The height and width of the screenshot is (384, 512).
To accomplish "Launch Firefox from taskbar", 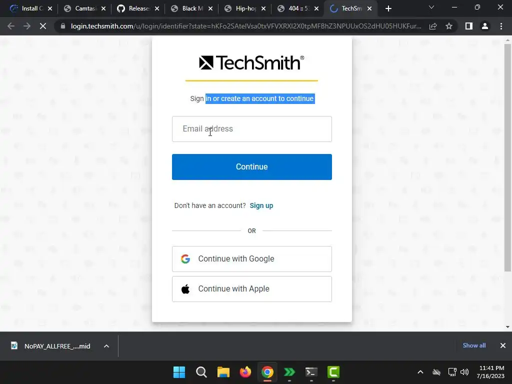I will coord(245,372).
